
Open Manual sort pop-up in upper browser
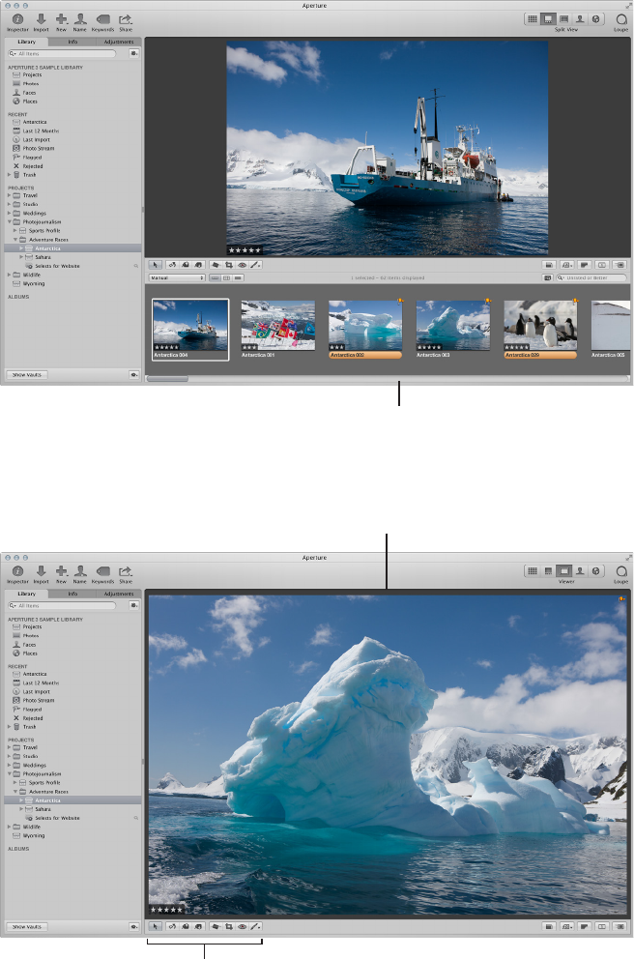tap(177, 277)
